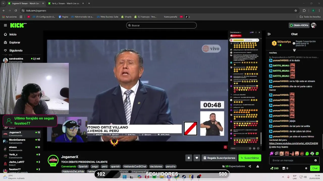Viewport: 323px width, 181px height.
Task: Click the ElDiavloFps leaderboard entry
Action: 281,43
